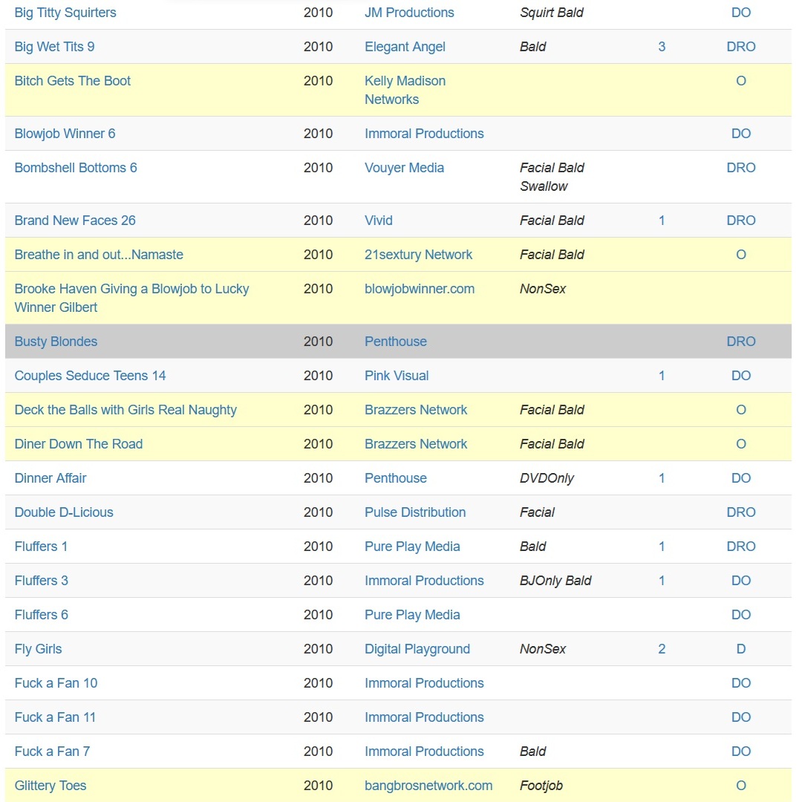Open the Glittery Toes title link
802x802 pixels.
point(50,786)
